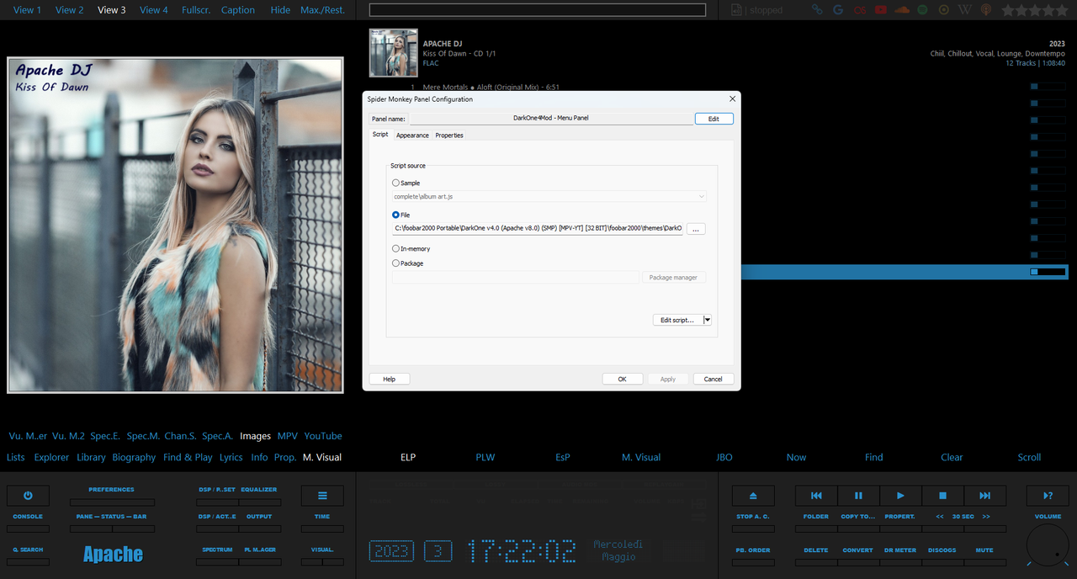Click the chain link icon in top bar
This screenshot has width=1077, height=579.
[x=817, y=10]
